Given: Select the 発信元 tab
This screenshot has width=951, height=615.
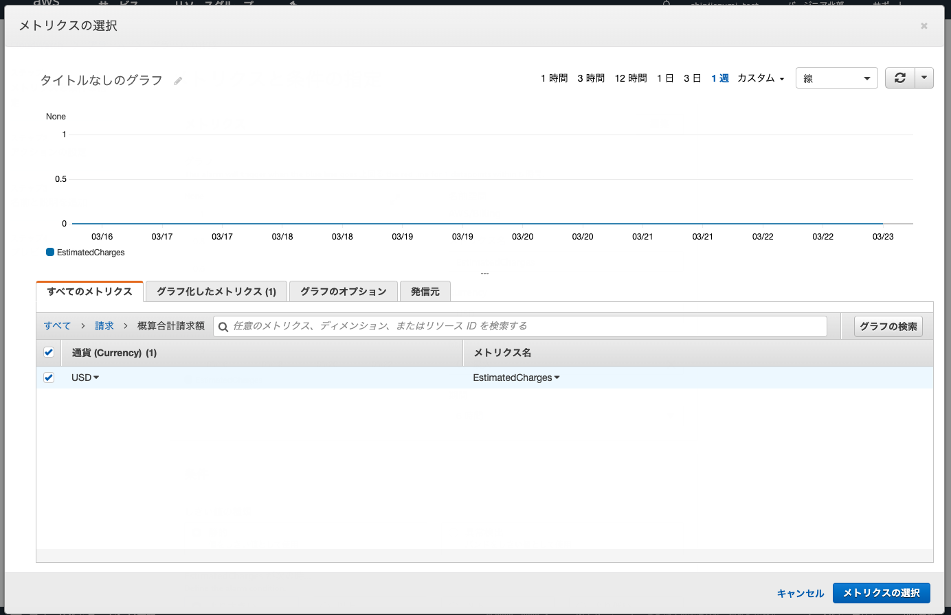Looking at the screenshot, I should tap(425, 292).
